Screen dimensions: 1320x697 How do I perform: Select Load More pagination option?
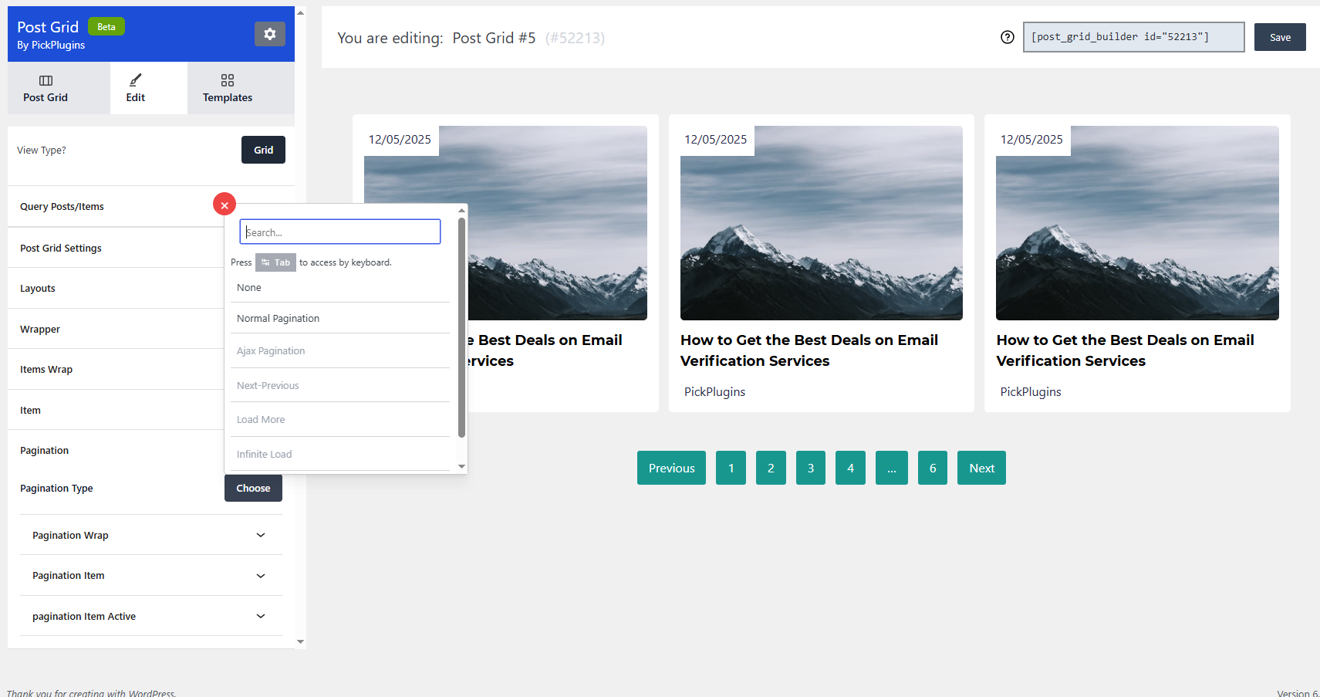pos(340,420)
